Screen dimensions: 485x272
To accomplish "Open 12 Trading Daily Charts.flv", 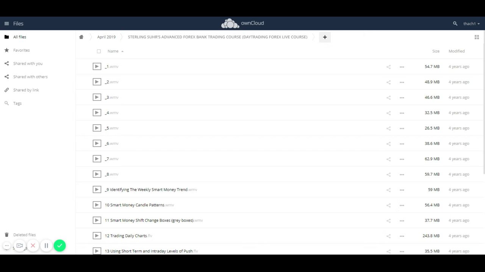I will 128,236.
